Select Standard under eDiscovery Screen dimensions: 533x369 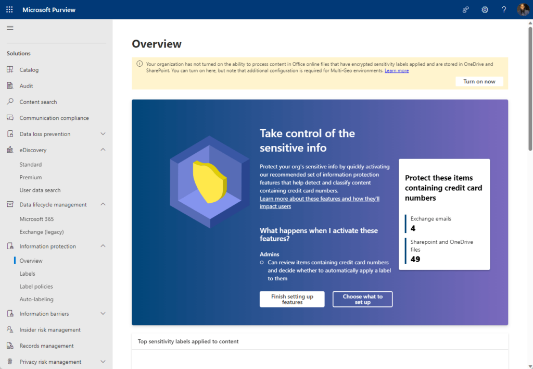(31, 164)
